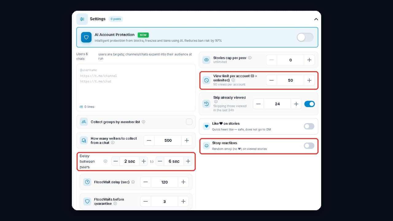
Task: Increase Stories cap per peer with plus
Action: click(x=309, y=60)
